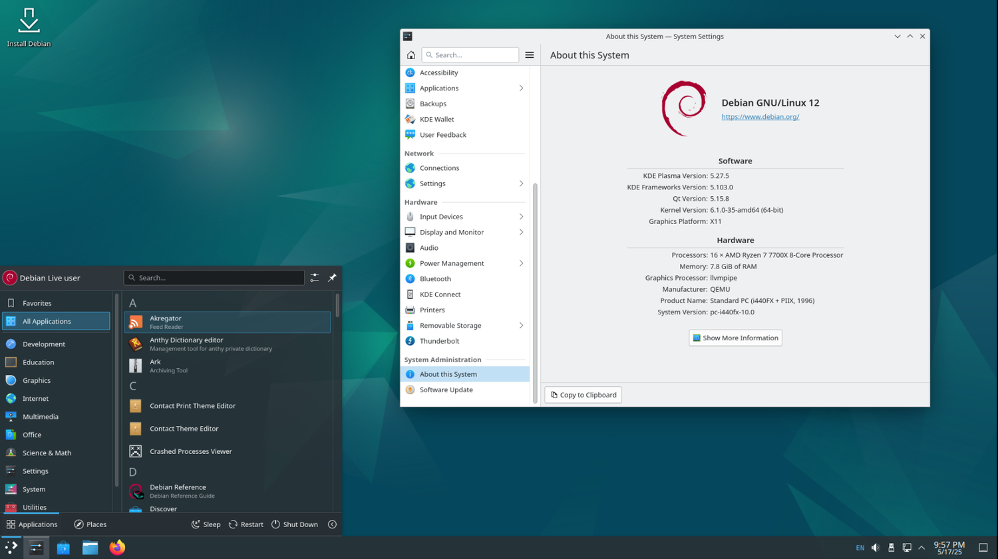Open System Settings icon in the taskbar

tap(36, 548)
